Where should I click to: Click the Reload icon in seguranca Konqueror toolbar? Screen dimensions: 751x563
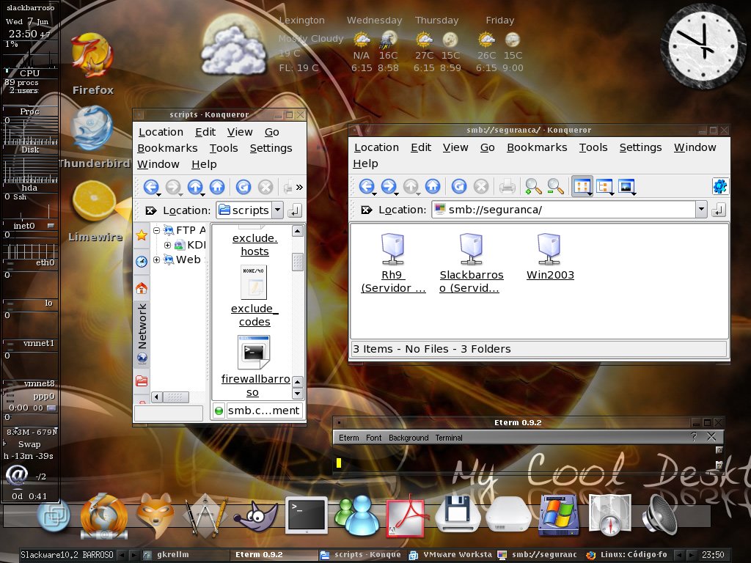pyautogui.click(x=459, y=186)
